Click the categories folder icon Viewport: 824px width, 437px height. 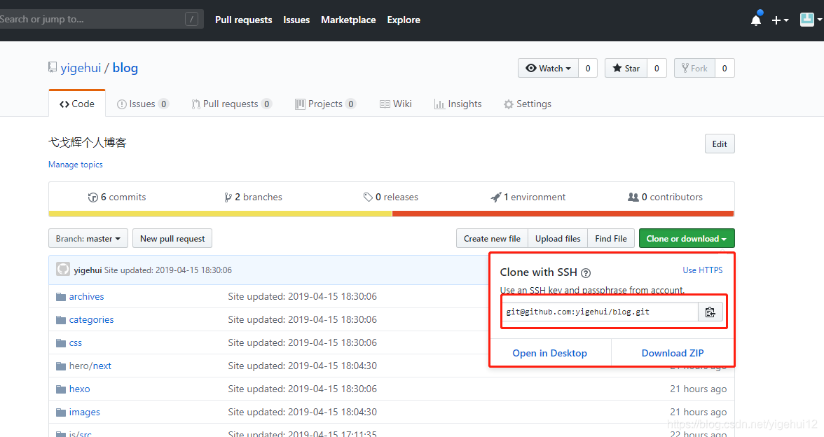click(61, 320)
